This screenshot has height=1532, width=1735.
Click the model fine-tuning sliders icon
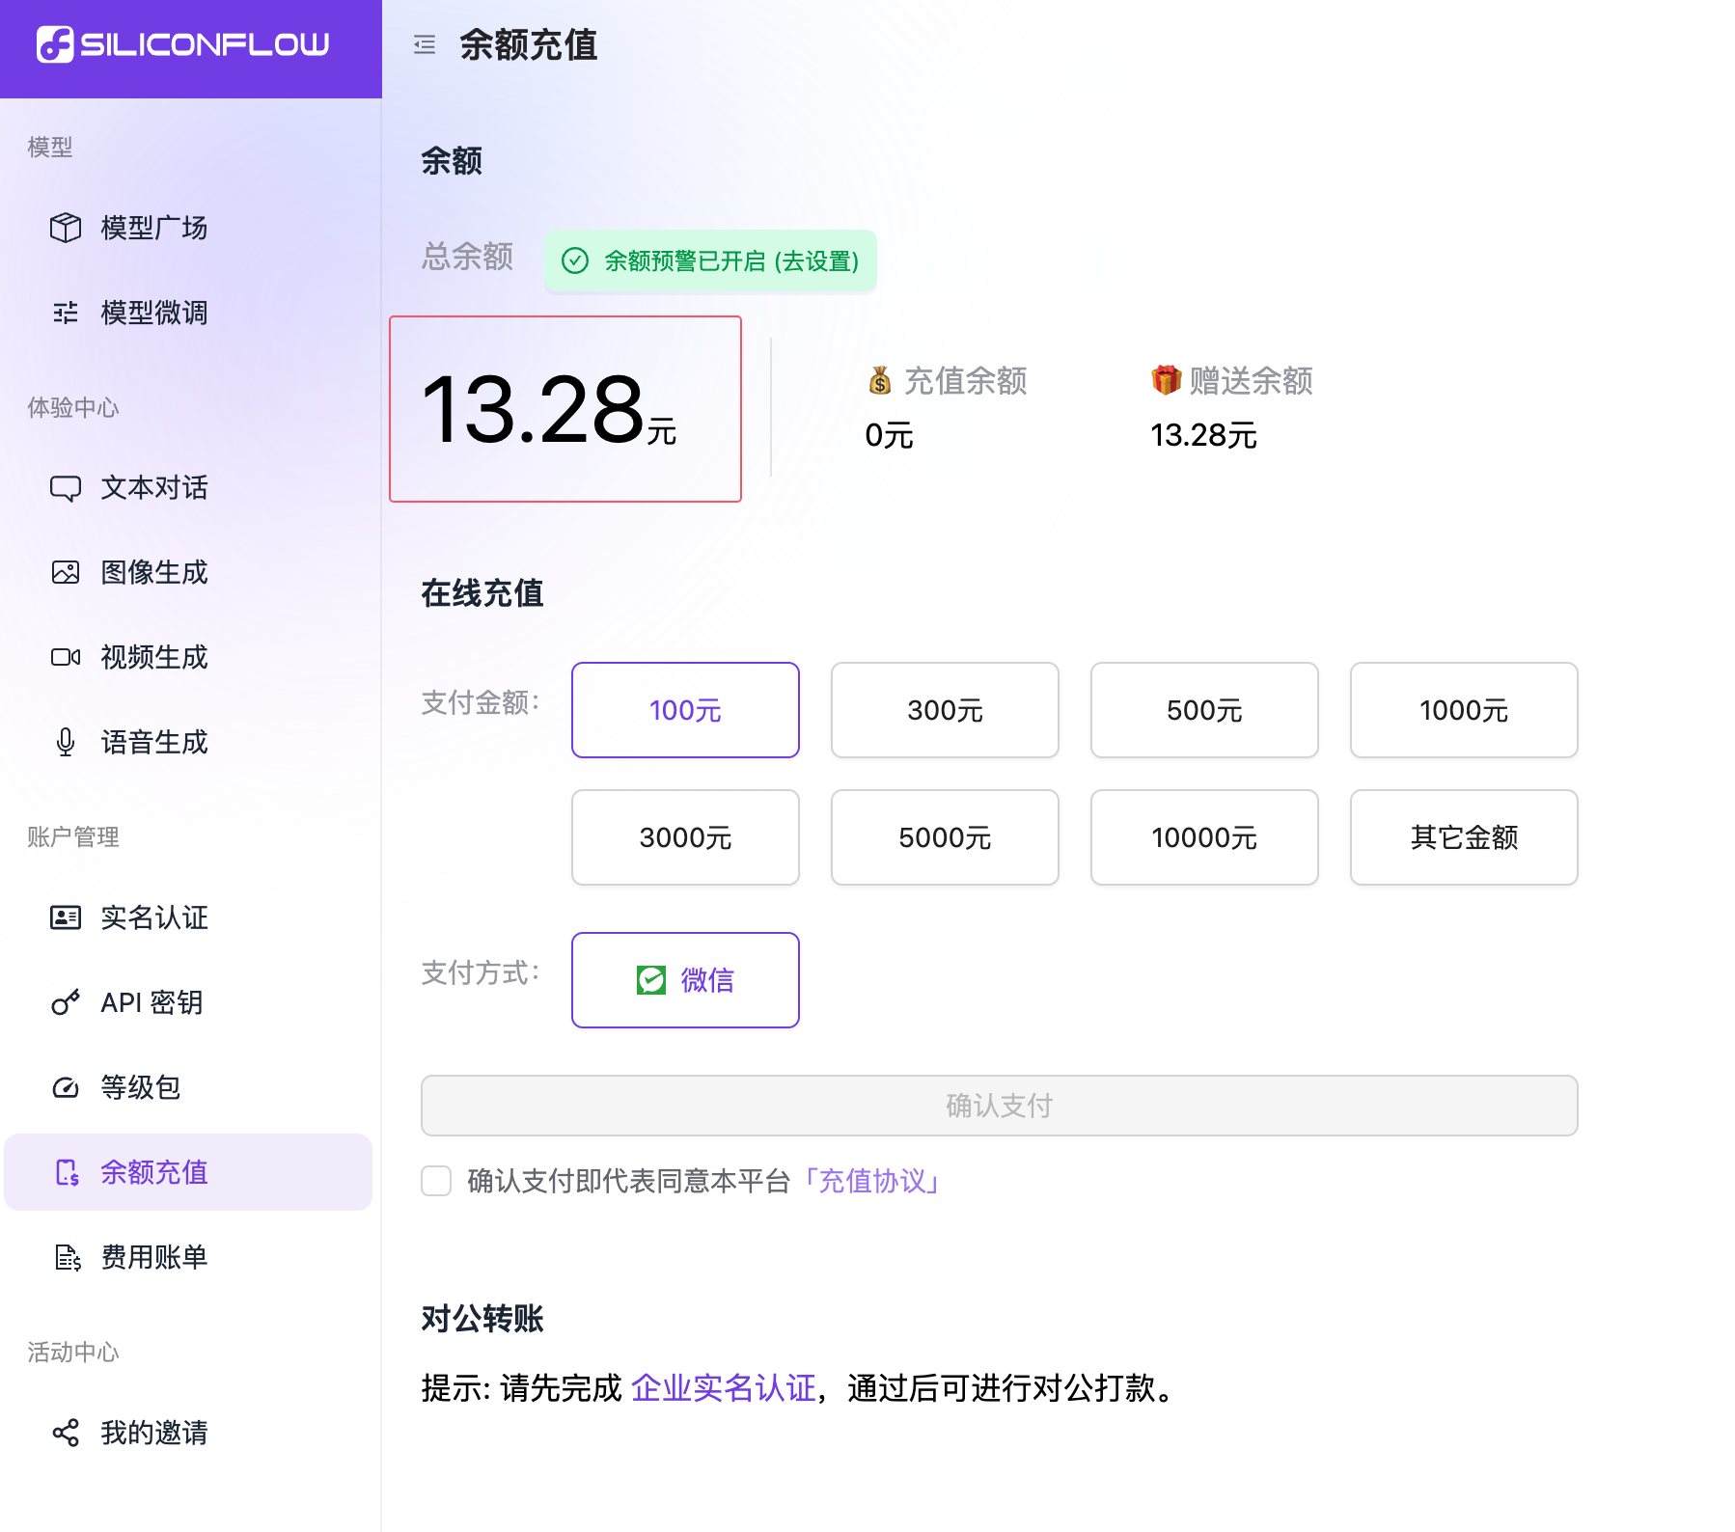coord(66,313)
